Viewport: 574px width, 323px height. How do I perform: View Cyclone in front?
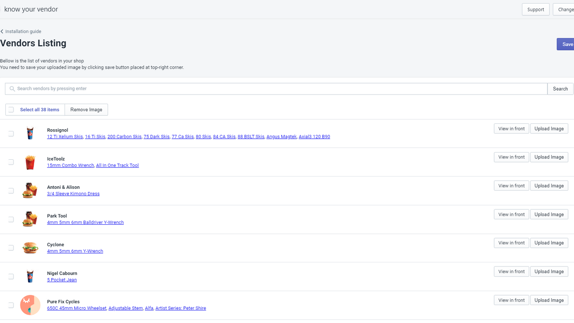511,243
